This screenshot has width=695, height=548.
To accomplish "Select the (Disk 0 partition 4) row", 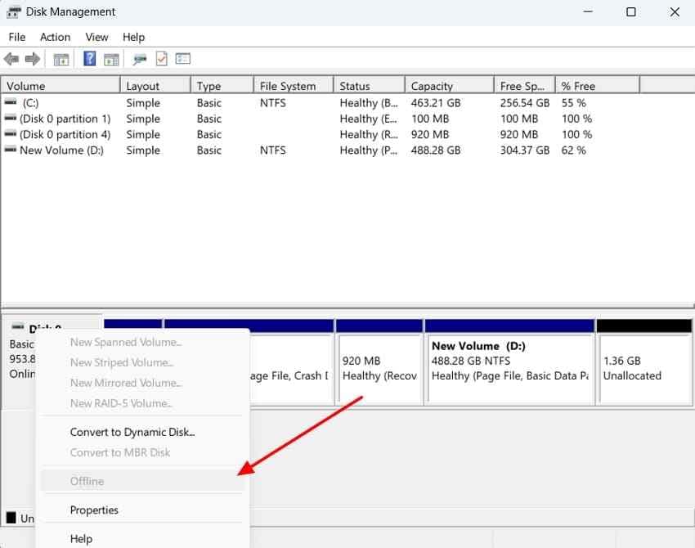I will tap(321, 135).
